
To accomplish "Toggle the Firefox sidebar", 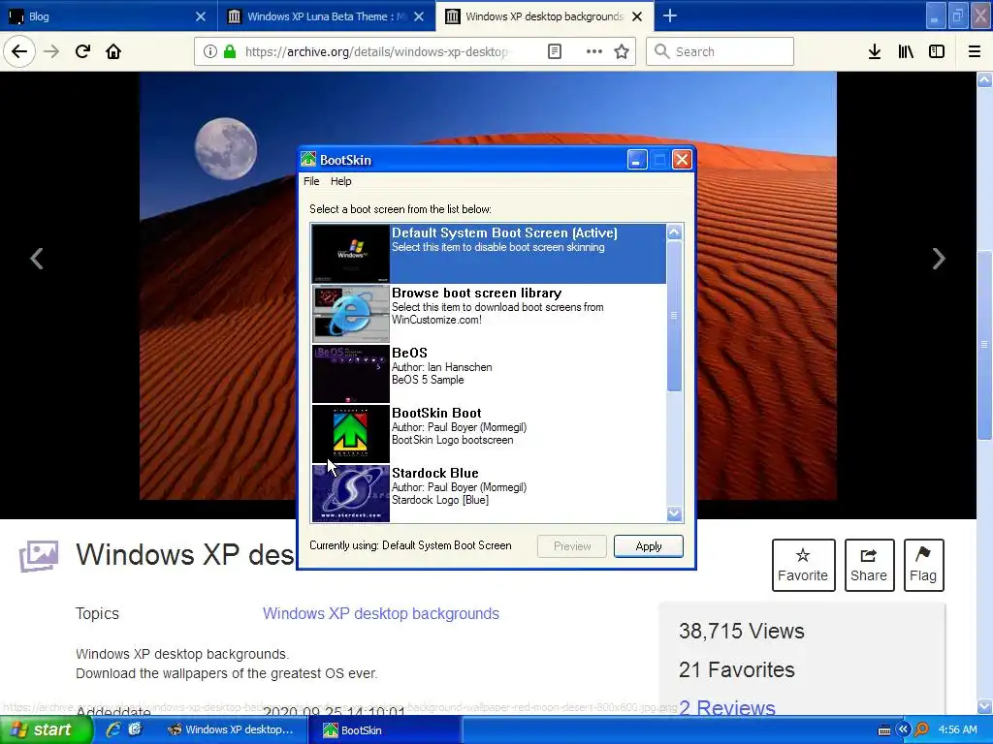I will point(937,51).
